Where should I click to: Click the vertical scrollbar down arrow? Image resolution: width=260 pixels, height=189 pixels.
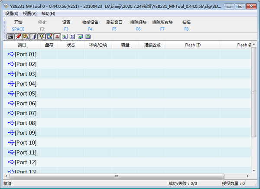pyautogui.click(x=254, y=171)
